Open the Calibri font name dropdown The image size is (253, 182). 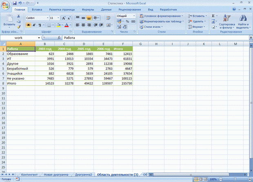[47, 18]
